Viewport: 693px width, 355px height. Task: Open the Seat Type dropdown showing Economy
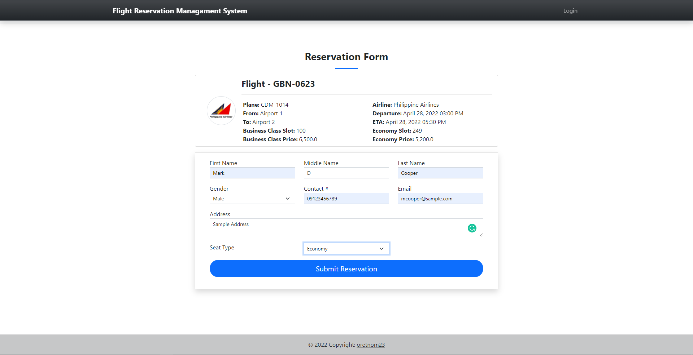tap(346, 249)
